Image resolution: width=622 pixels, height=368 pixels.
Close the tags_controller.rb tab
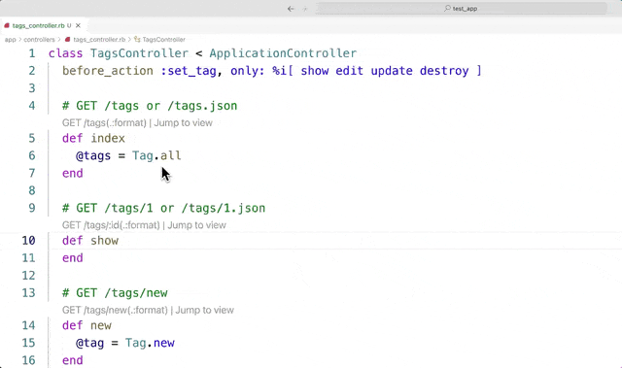point(78,26)
